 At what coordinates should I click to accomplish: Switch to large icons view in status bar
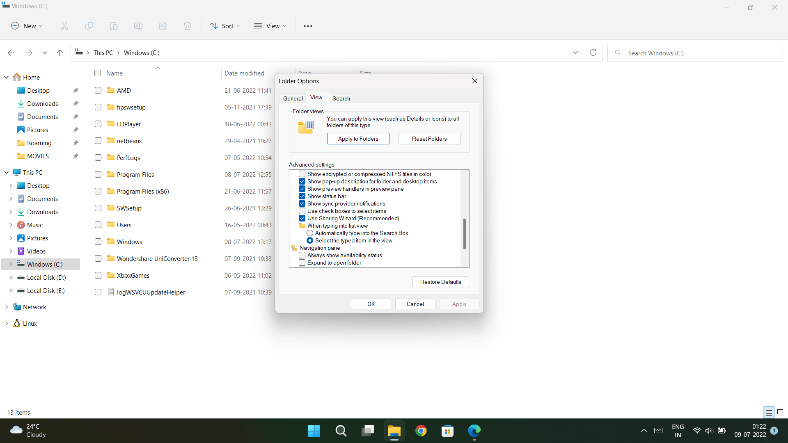(x=780, y=412)
